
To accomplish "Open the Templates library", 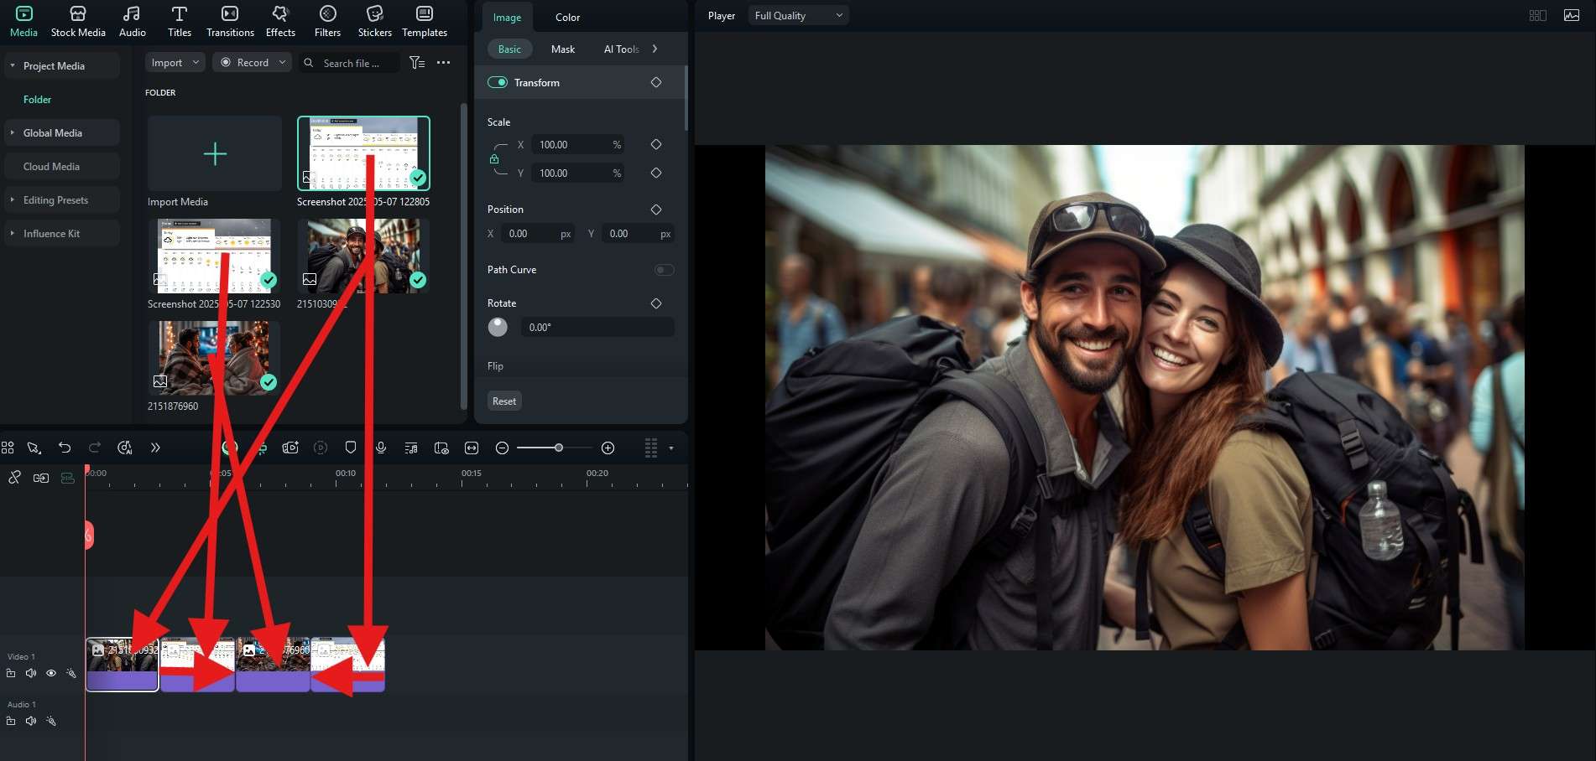I will tap(425, 22).
